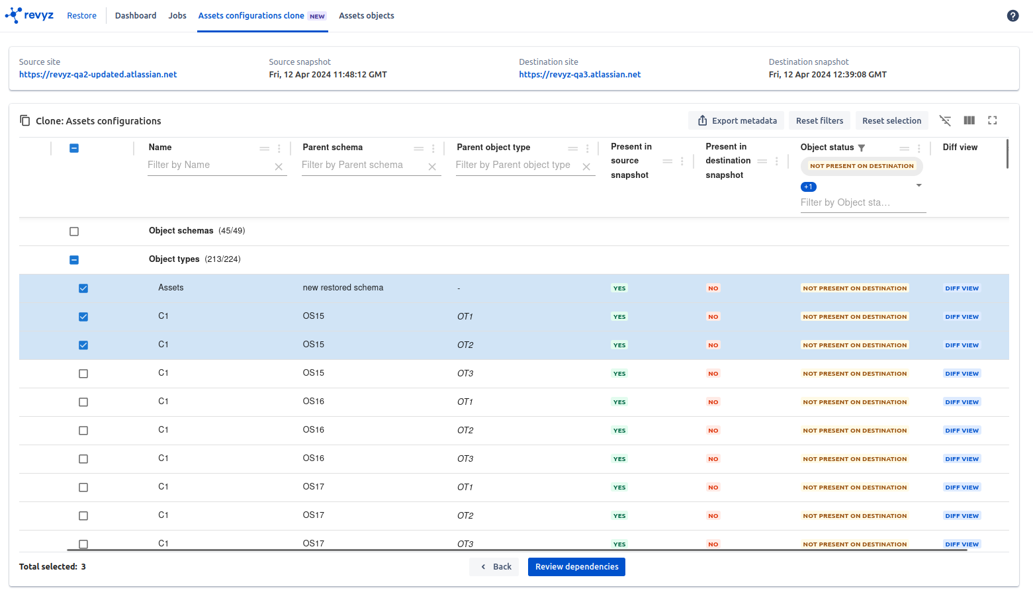Click the Destination snapshot date text
The height and width of the screenshot is (600, 1033).
[x=827, y=75]
